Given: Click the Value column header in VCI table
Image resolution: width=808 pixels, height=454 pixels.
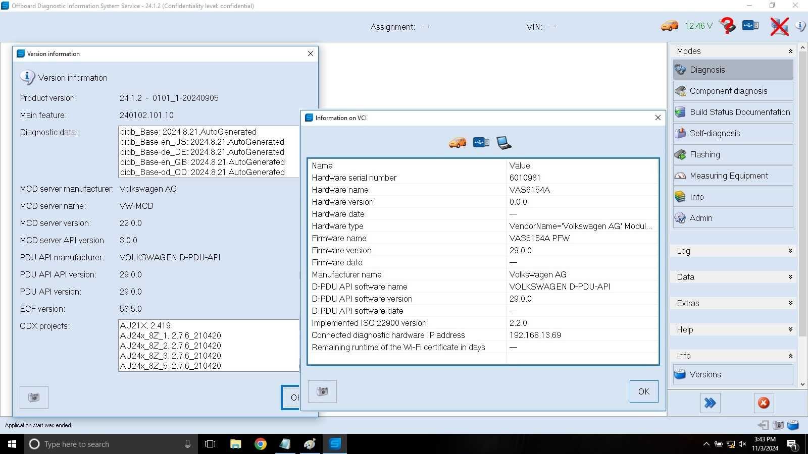Looking at the screenshot, I should 582,165.
